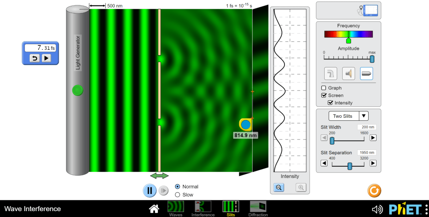Mute sound with the speaker icon
Screen dimensions: 429x217
377,209
